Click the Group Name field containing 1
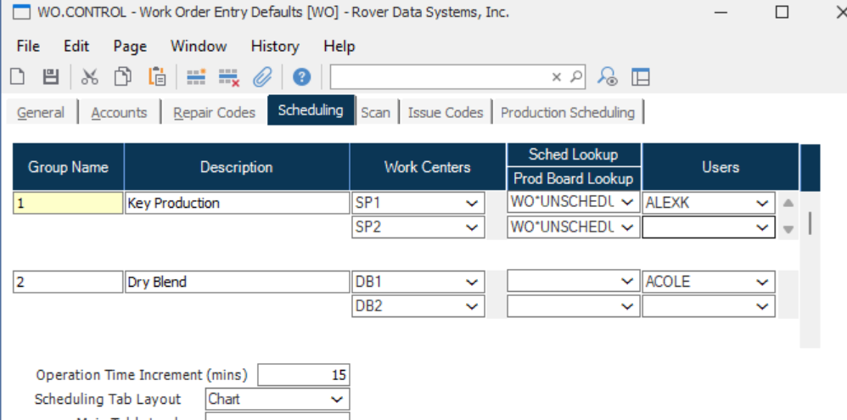This screenshot has width=847, height=420. (x=68, y=204)
